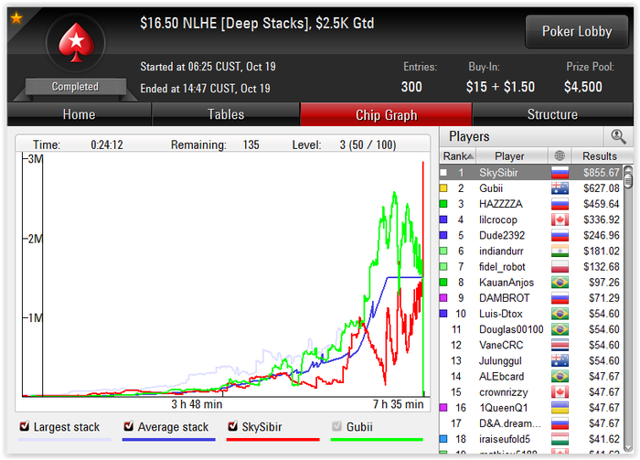Click KauanAnjos's Brazilian flag icon
The image size is (640, 460).
coord(560,282)
